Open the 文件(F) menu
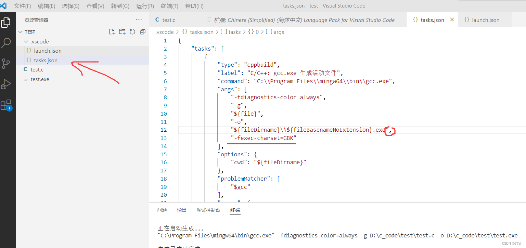Image resolution: width=526 pixels, height=248 pixels. [22, 6]
